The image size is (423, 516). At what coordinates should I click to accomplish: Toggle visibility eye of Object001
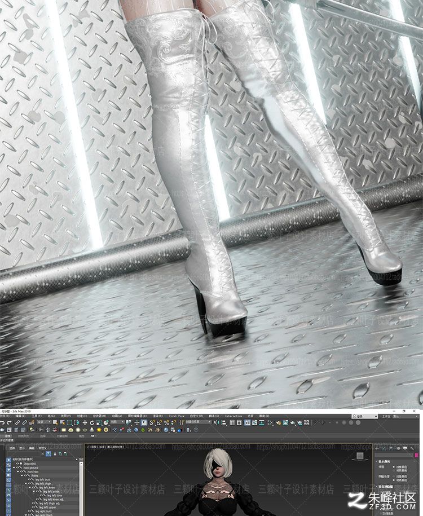click(x=17, y=464)
